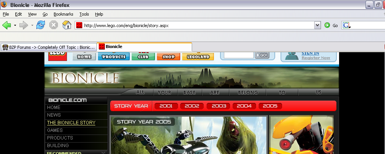Select story year 2004
The width and height of the screenshot is (385, 154).
(x=244, y=106)
